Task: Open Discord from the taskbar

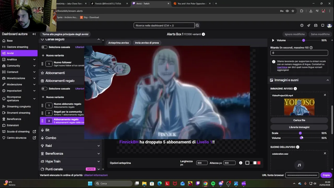Action: tap(221, 184)
